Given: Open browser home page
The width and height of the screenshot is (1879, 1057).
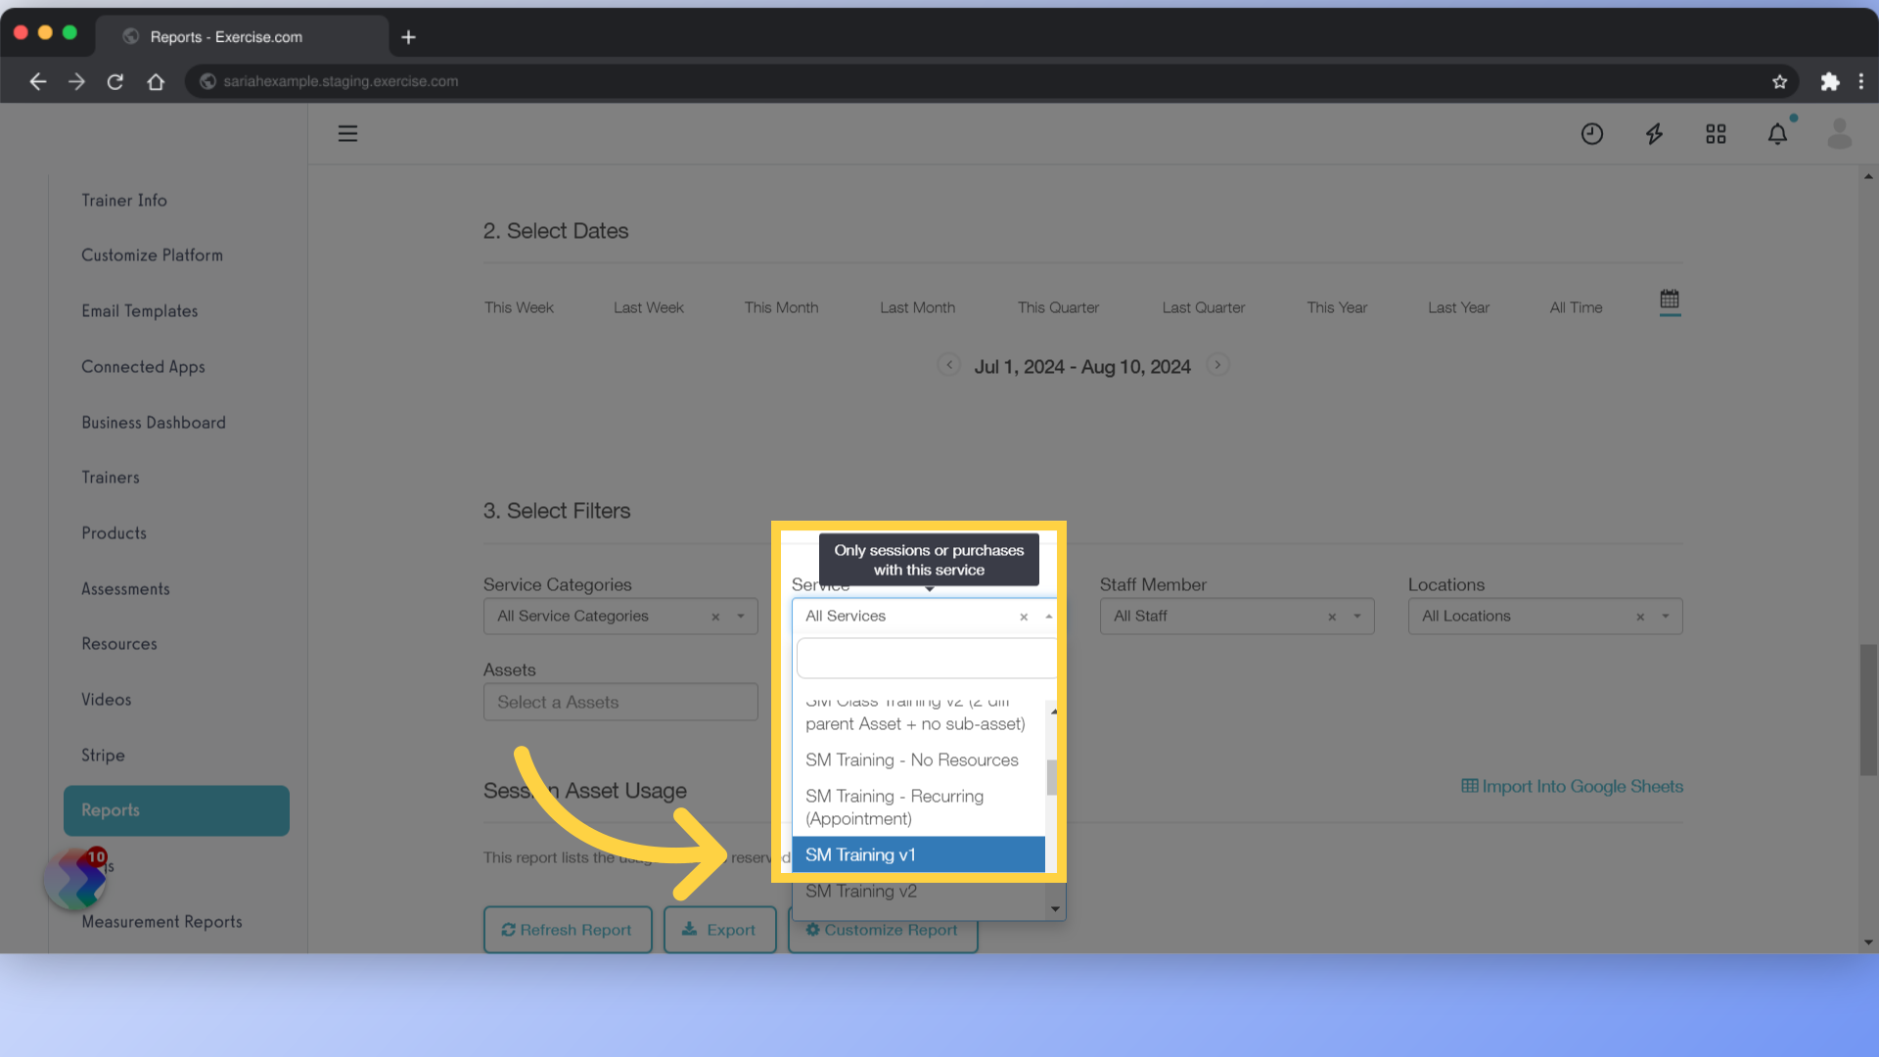Looking at the screenshot, I should coord(156,81).
